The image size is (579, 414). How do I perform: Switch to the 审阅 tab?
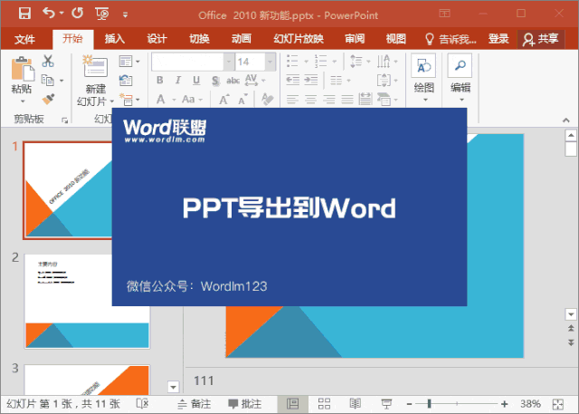(355, 38)
